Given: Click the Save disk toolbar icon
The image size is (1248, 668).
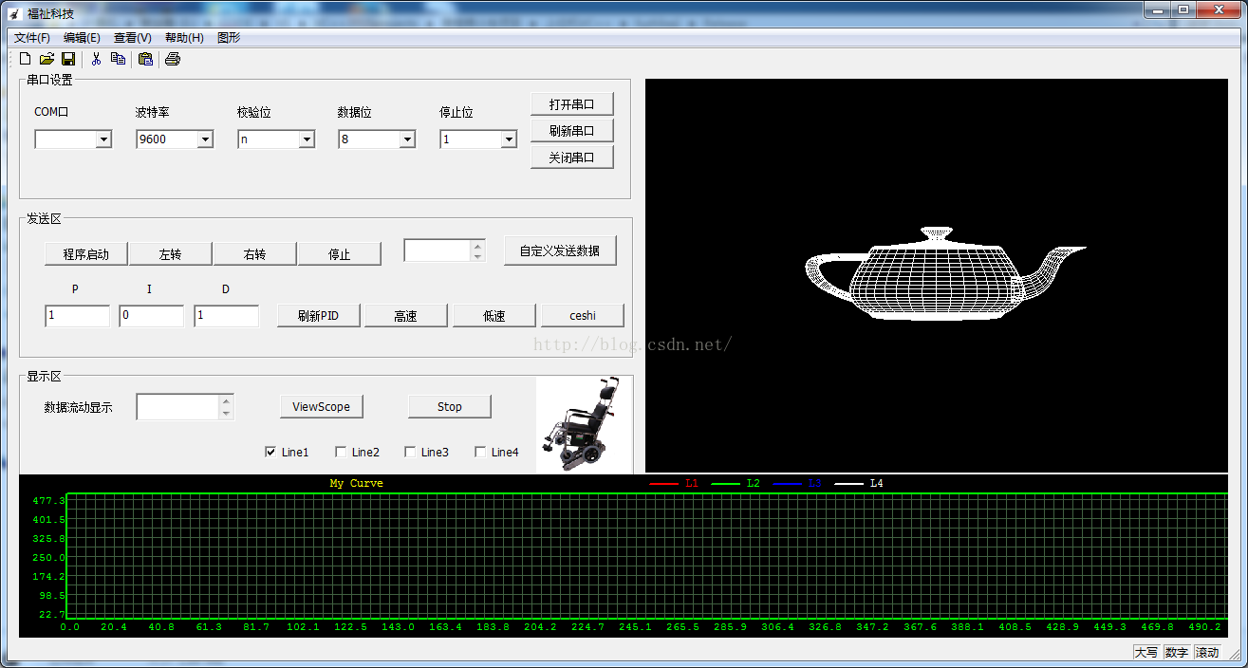Looking at the screenshot, I should [68, 59].
